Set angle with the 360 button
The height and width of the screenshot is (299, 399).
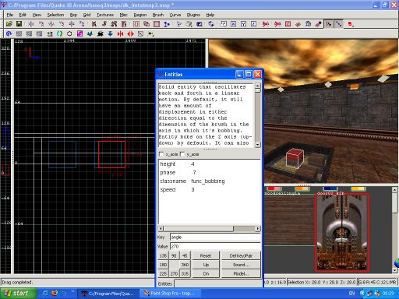185,265
